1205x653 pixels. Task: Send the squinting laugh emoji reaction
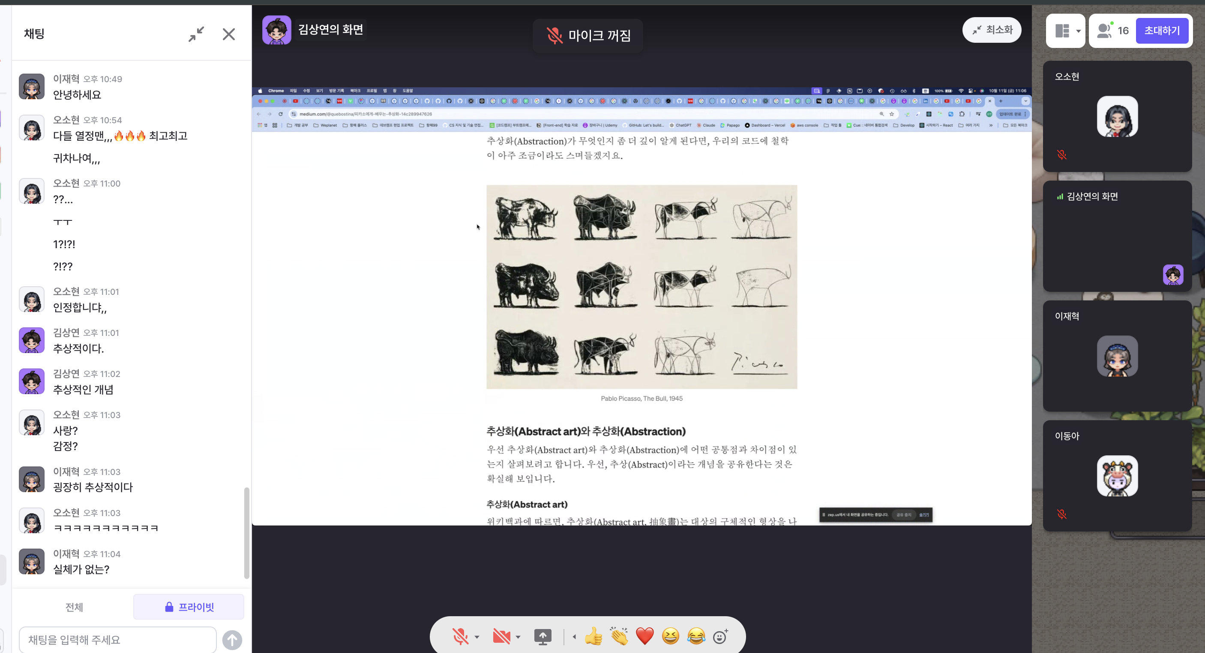[x=670, y=636]
